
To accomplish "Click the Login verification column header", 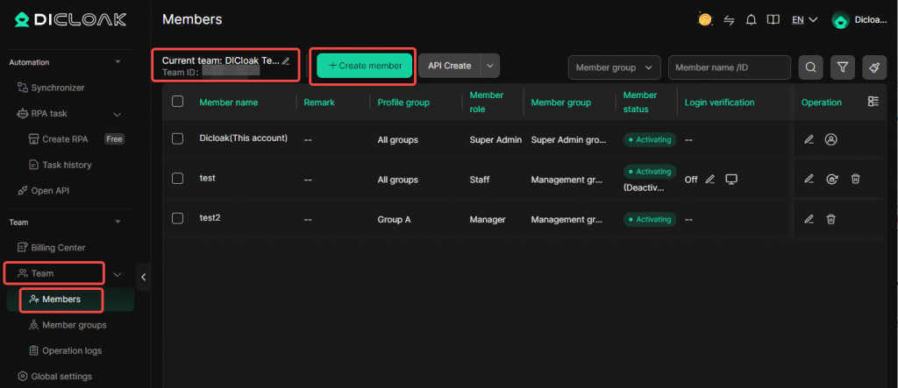I will tap(719, 102).
